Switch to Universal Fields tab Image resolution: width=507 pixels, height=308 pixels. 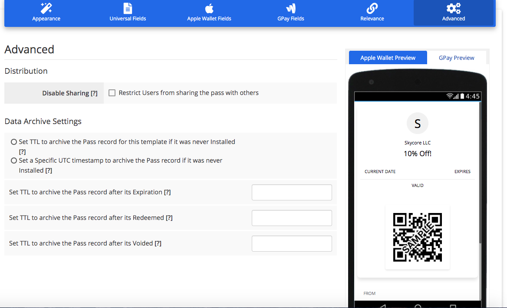128,13
